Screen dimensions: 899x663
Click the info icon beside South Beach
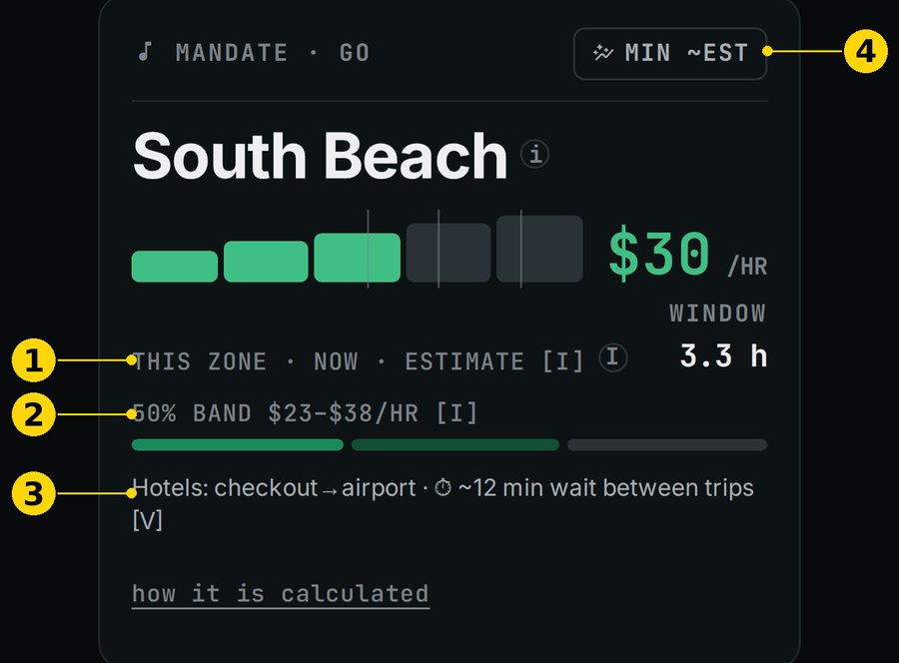coord(534,154)
